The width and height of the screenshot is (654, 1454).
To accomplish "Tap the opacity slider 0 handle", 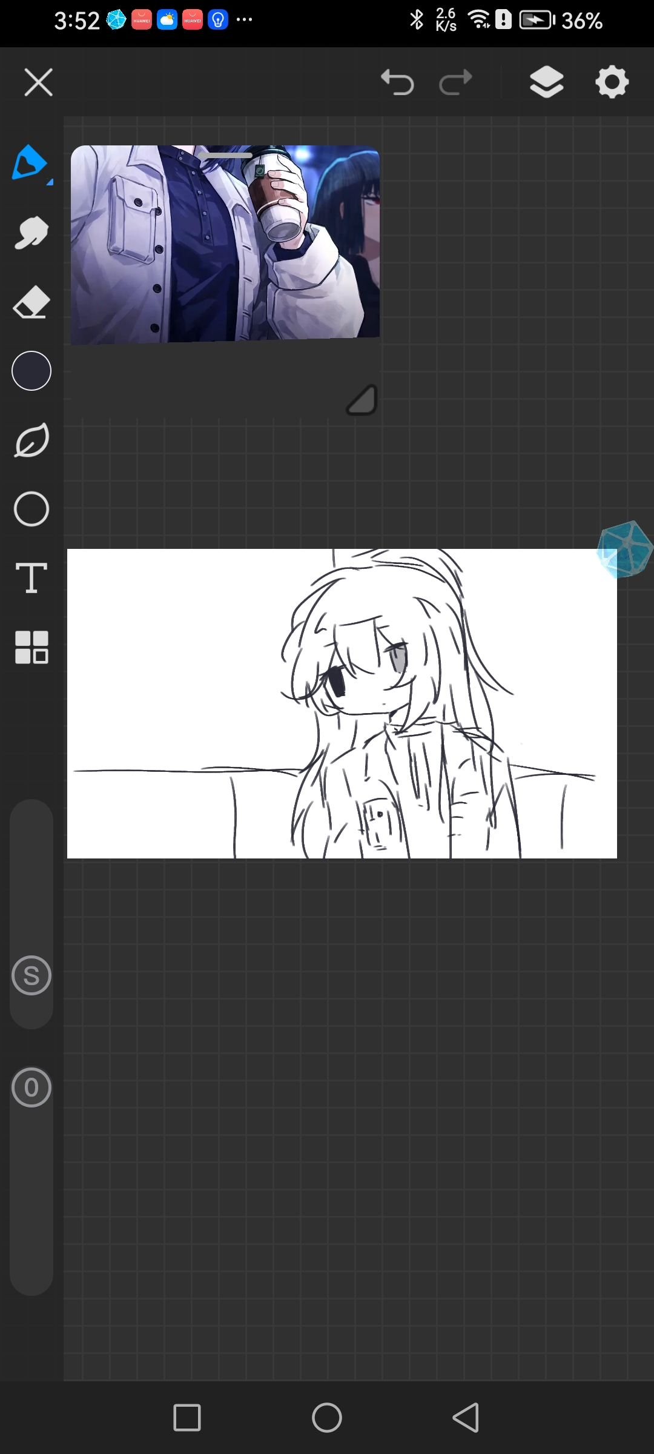I will (x=31, y=1087).
